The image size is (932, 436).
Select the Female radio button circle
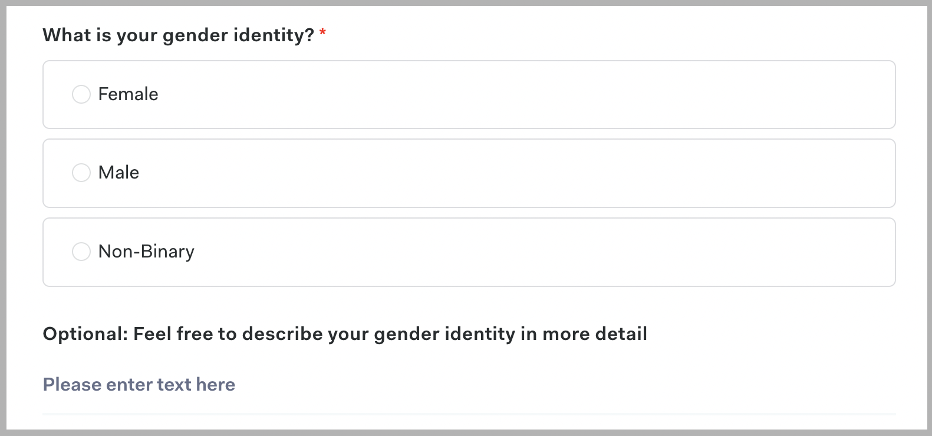pos(81,94)
